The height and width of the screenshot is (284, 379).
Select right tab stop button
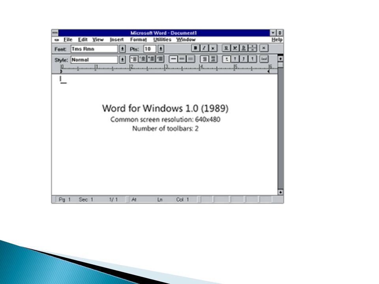click(244, 59)
